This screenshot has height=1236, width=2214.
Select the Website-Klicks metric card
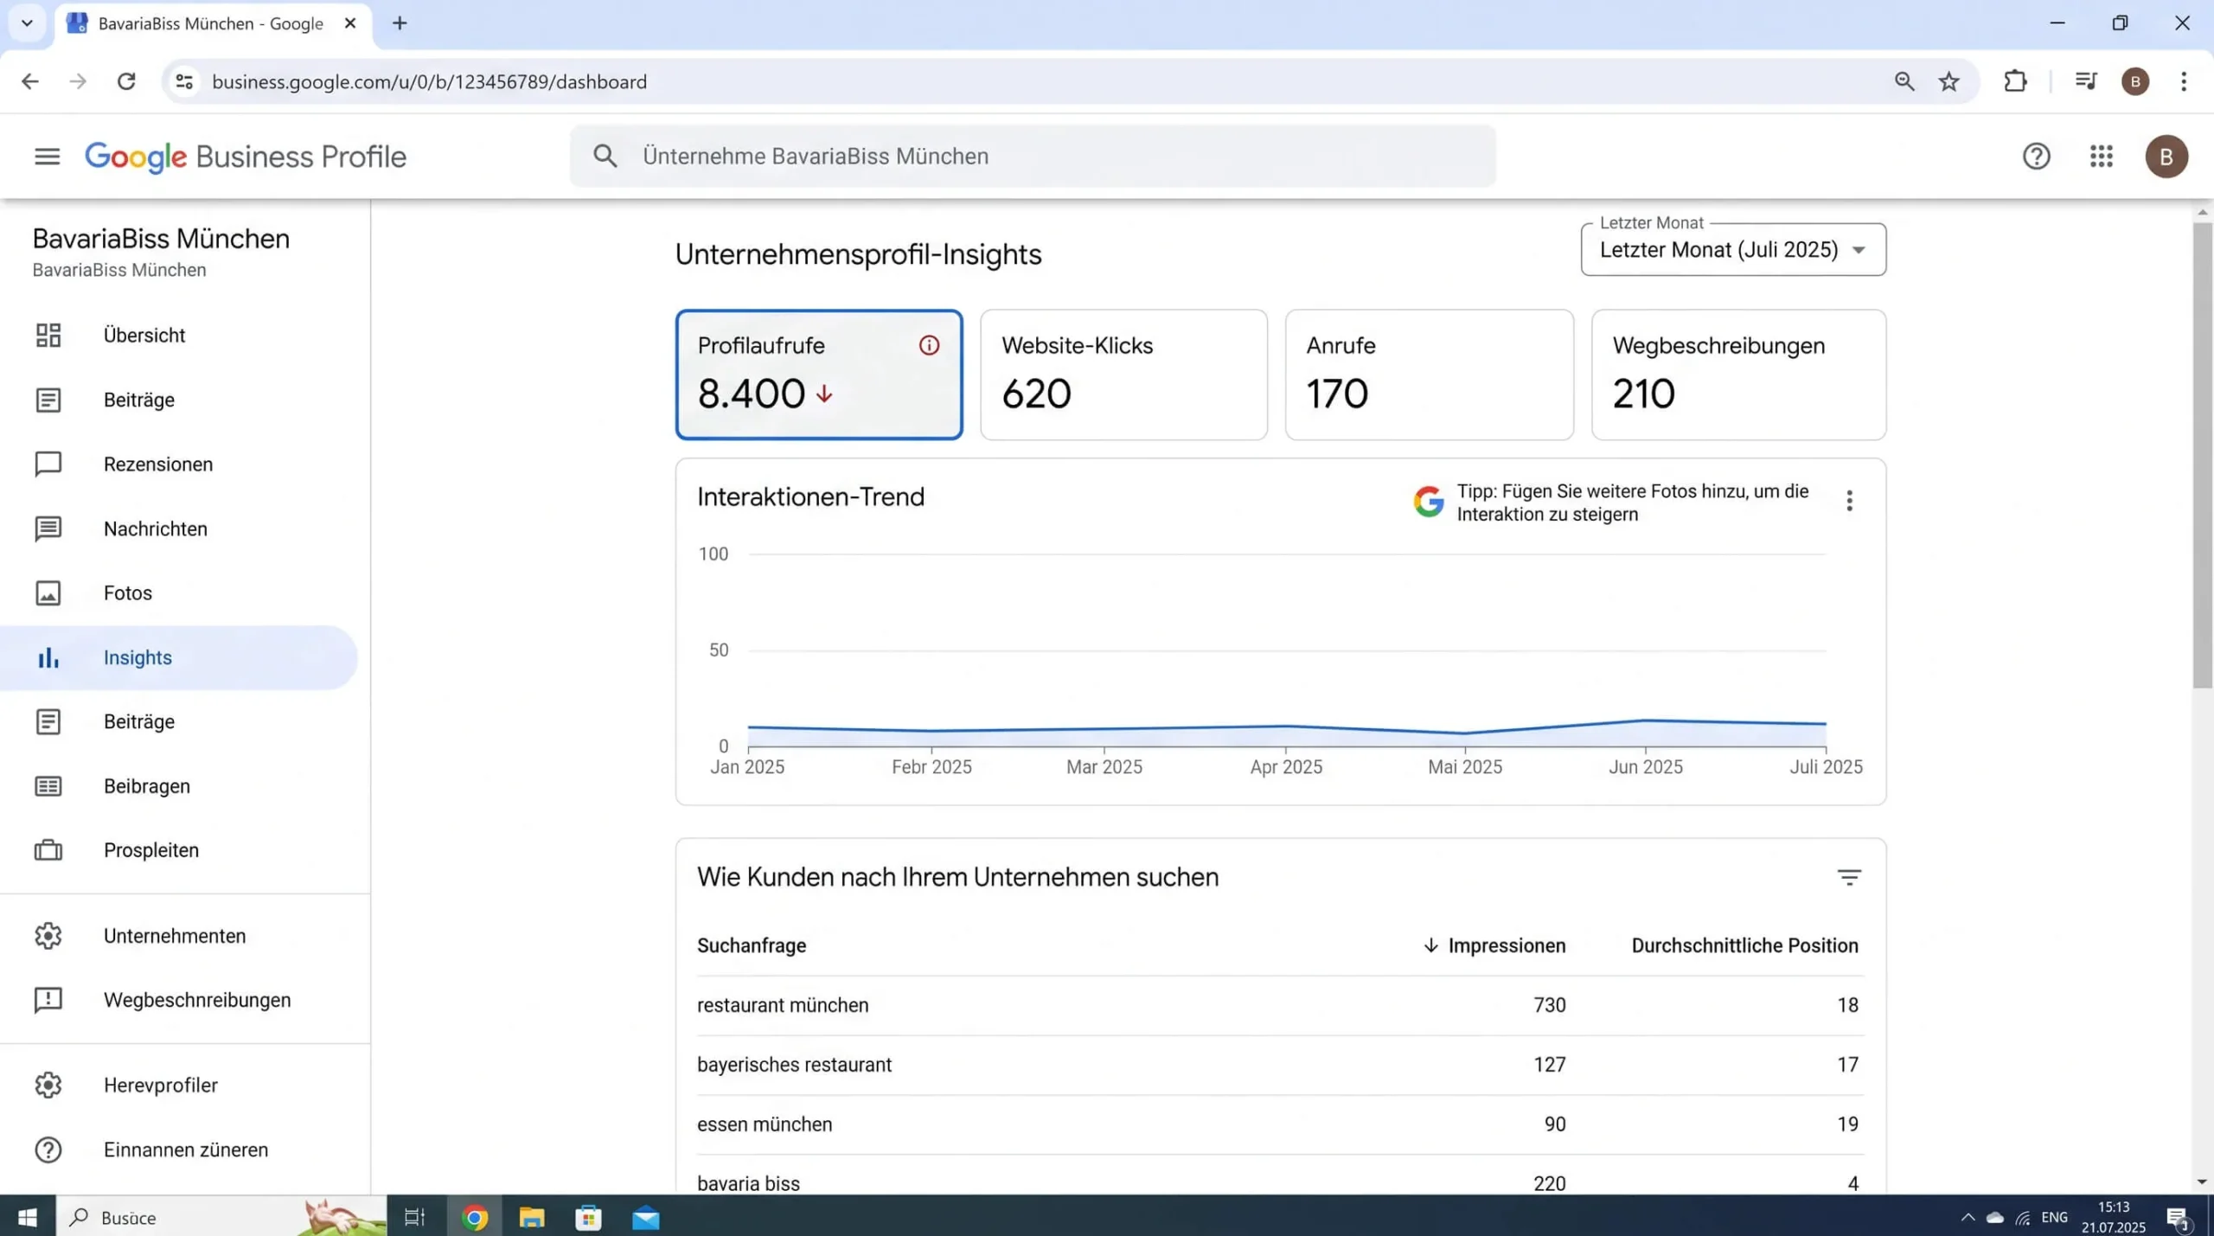click(1123, 375)
